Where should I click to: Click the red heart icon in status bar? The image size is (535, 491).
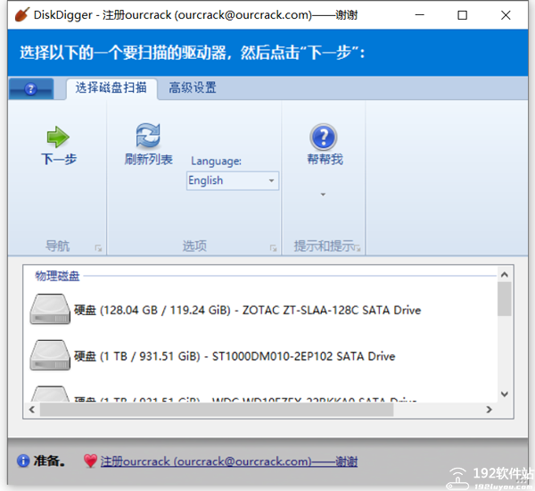click(x=90, y=461)
